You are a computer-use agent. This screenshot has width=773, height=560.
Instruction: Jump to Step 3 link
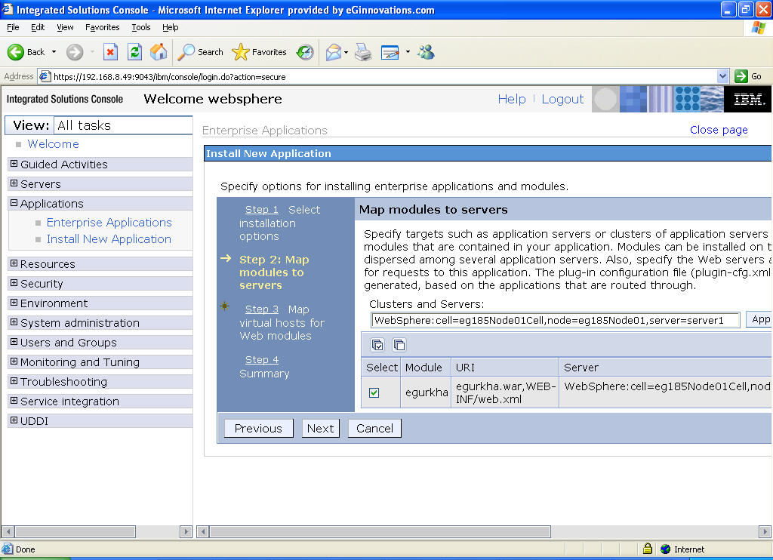262,309
